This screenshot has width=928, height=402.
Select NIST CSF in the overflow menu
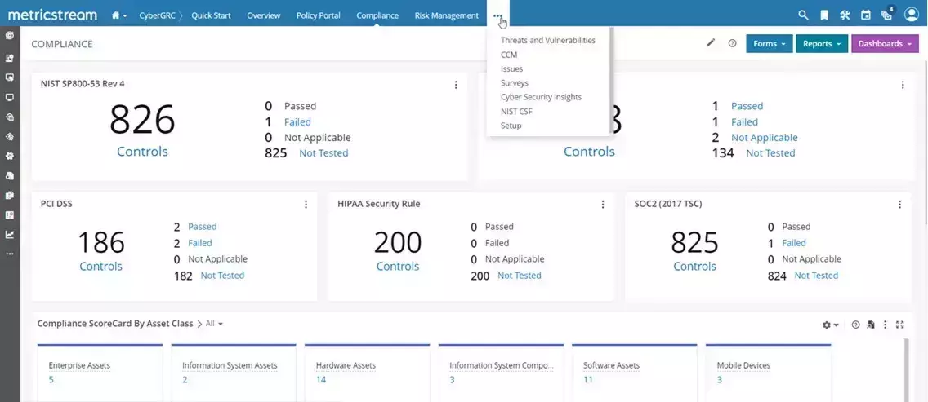pos(516,111)
